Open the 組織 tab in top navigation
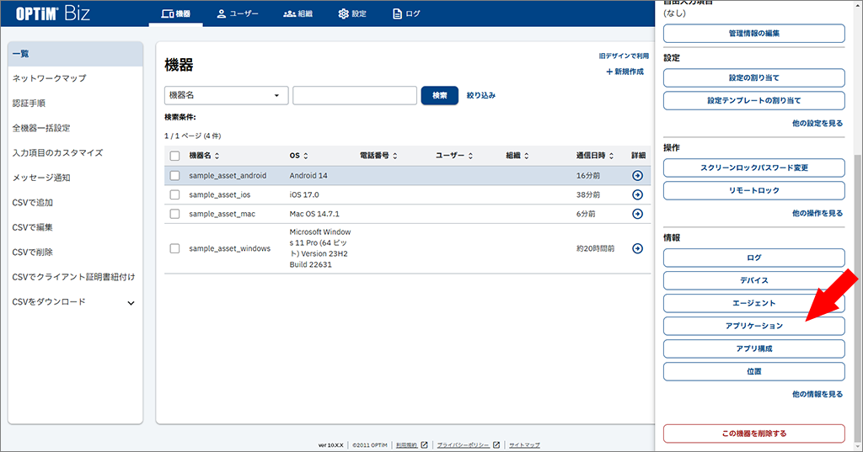This screenshot has width=863, height=452. click(297, 13)
